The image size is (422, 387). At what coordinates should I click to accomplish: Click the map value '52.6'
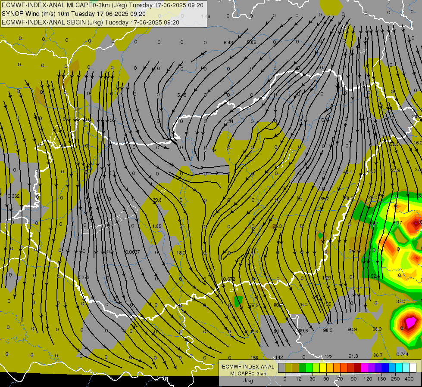point(375,276)
